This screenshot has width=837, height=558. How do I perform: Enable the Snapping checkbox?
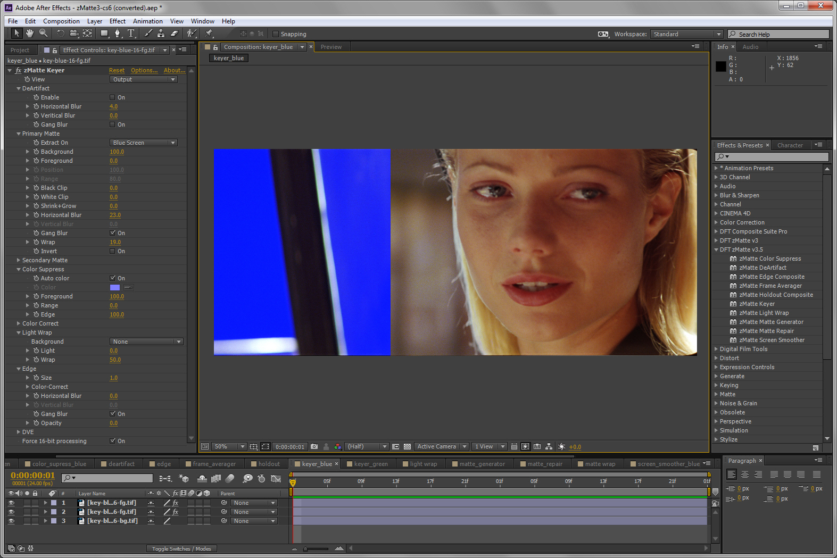pos(276,34)
